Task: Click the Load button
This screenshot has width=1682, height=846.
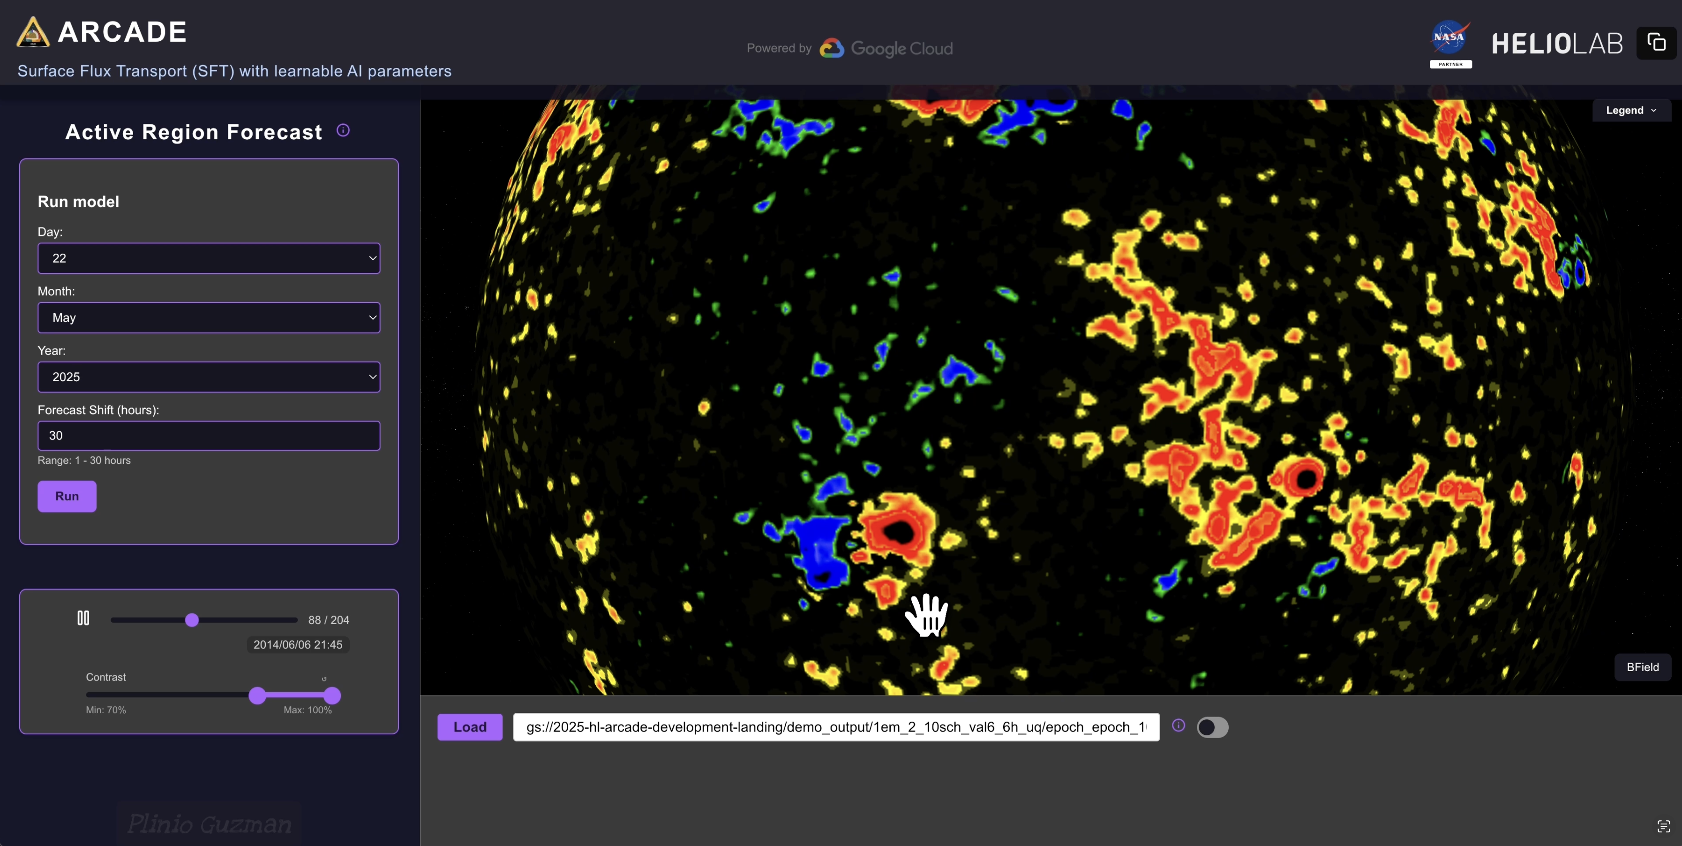Action: (469, 727)
